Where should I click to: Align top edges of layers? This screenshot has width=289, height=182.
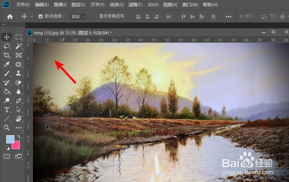(183, 17)
